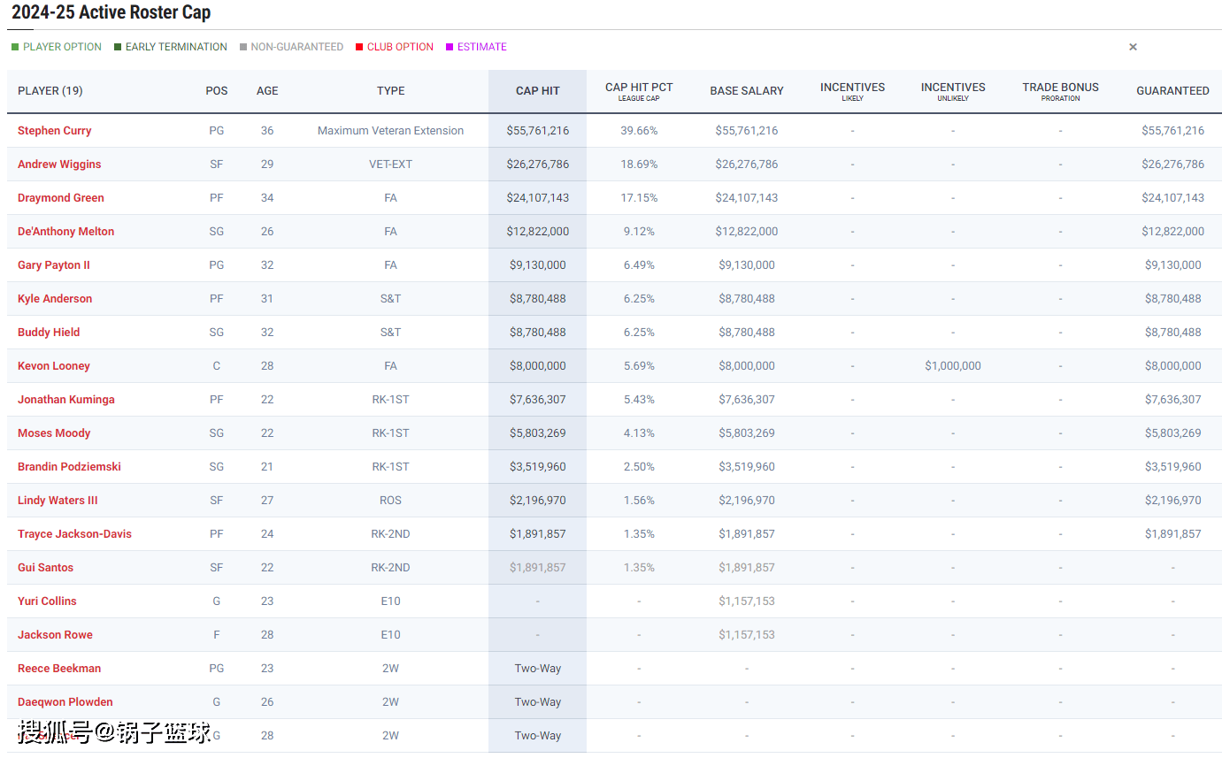Screen dimensions: 1222x758
Task: Open Buddy Hield player link
Action: (49, 332)
